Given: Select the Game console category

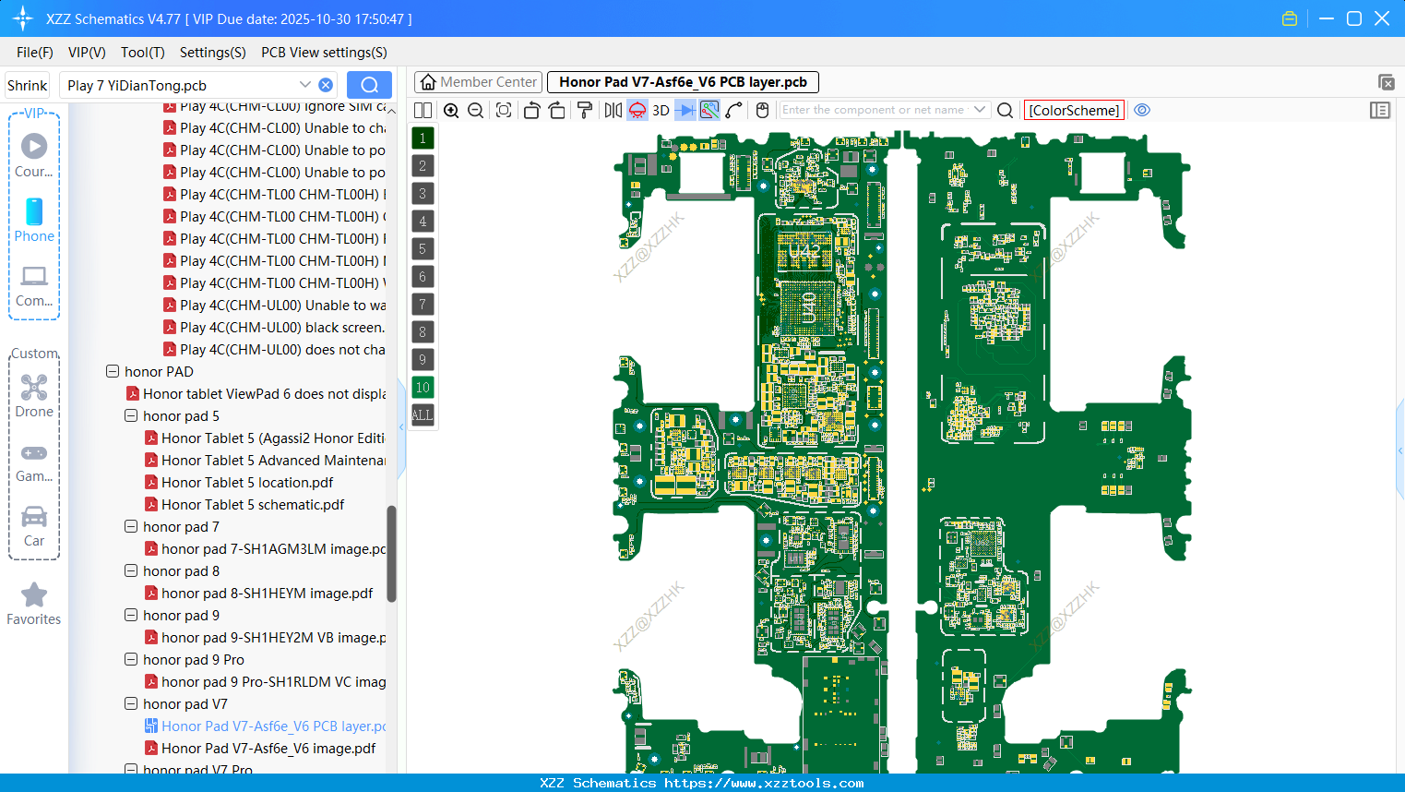Looking at the screenshot, I should (34, 462).
